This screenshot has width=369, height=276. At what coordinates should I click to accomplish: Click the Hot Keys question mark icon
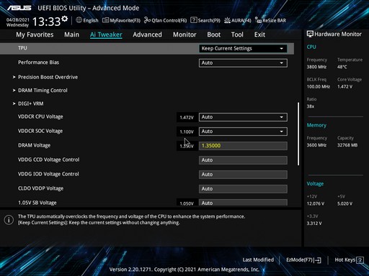pyautogui.click(x=360, y=260)
